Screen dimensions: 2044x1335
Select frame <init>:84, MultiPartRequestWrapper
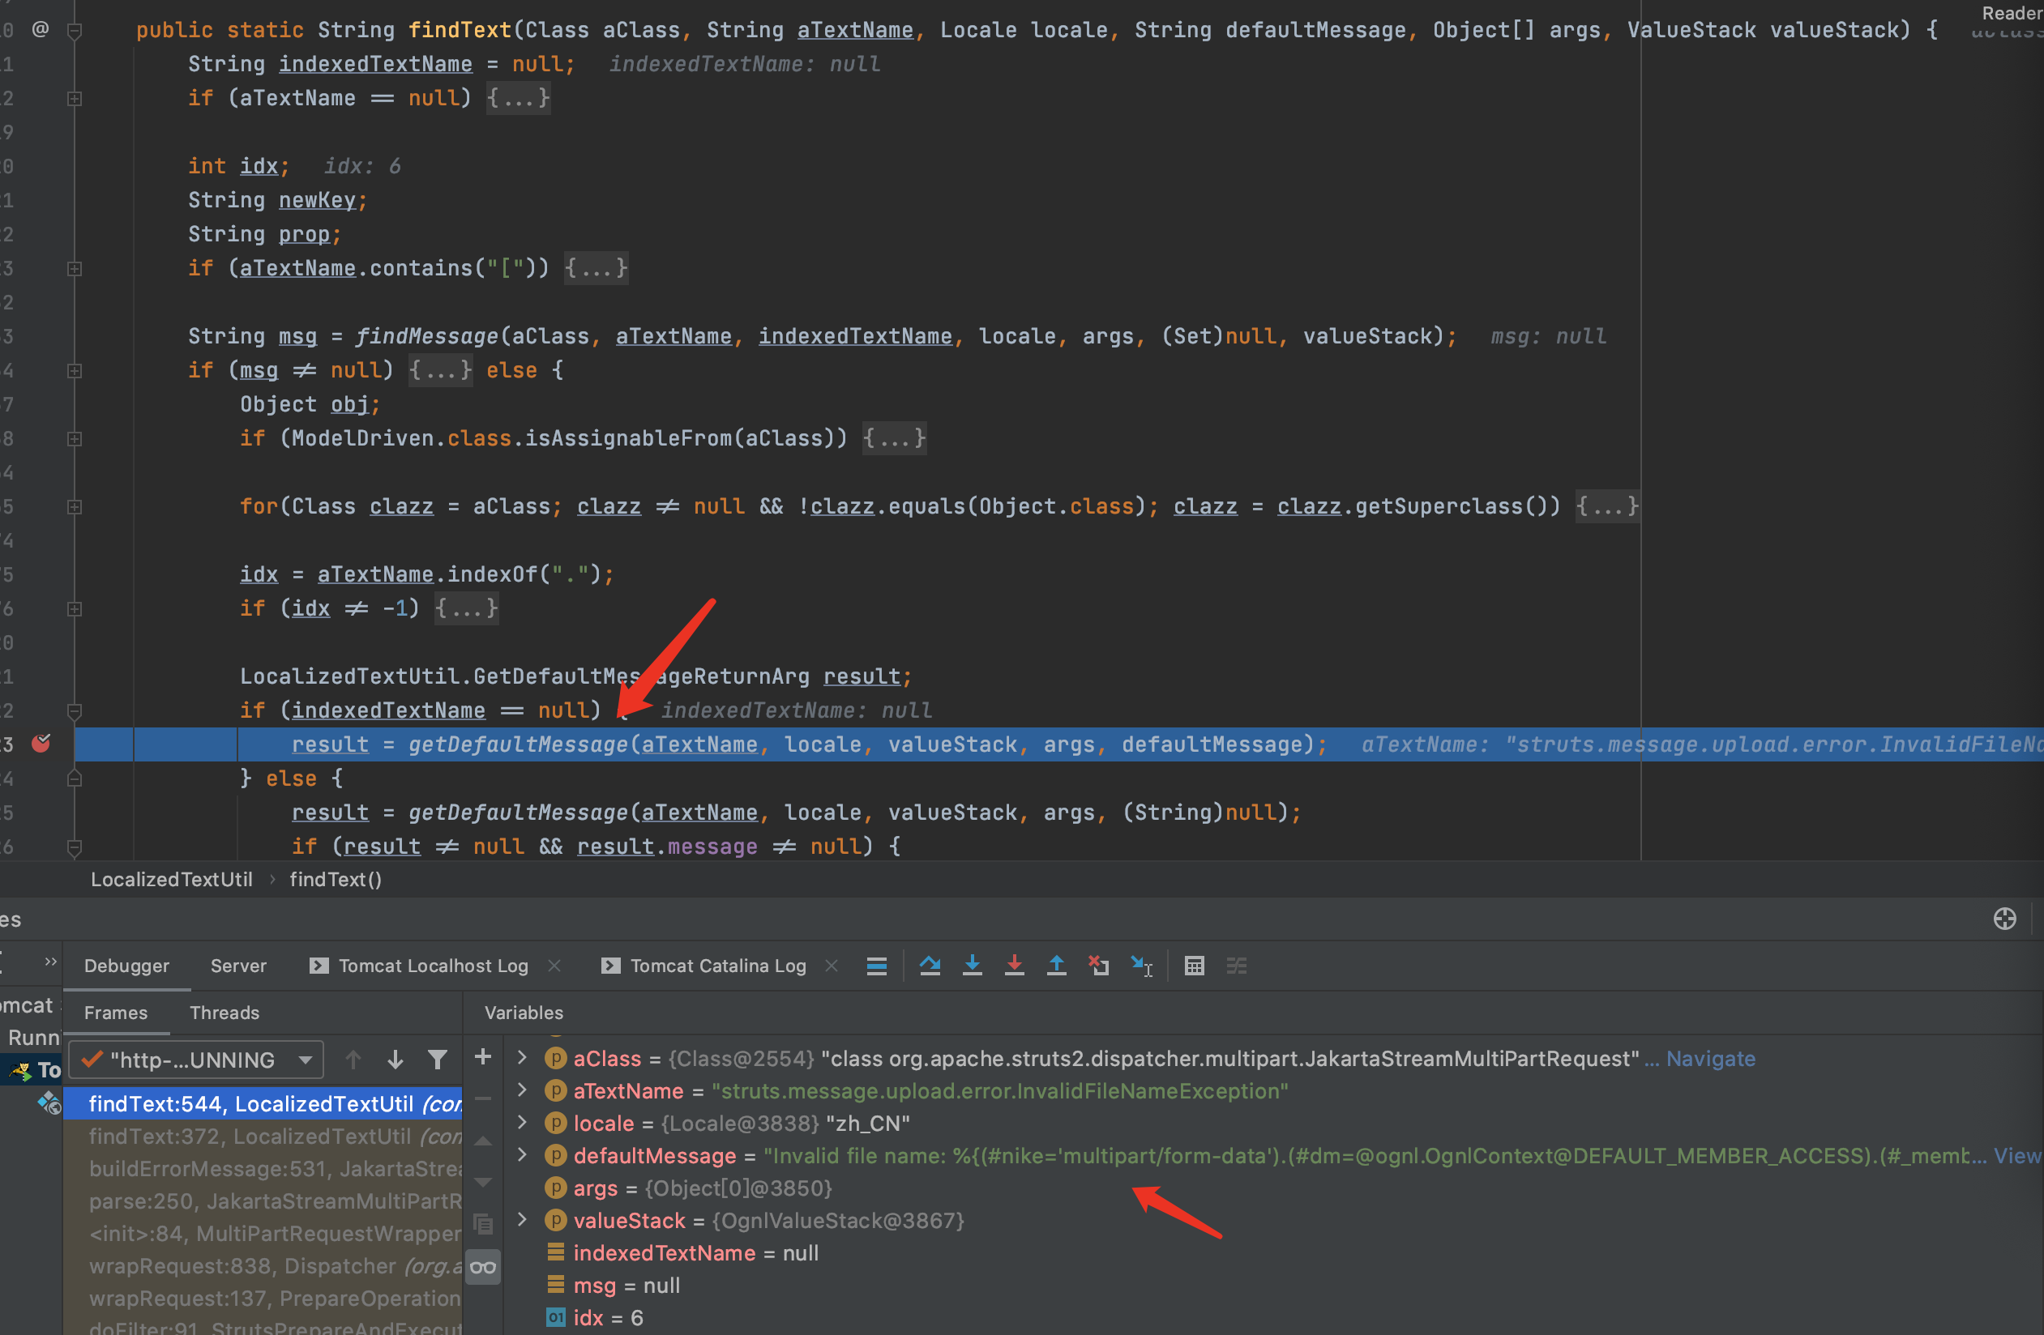263,1234
